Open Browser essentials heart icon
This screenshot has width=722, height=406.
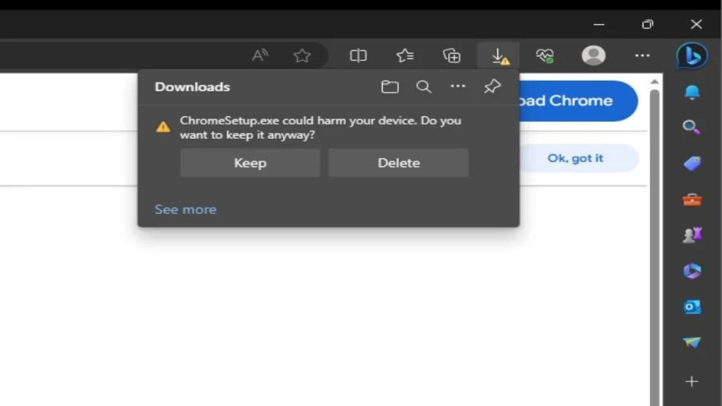click(545, 55)
